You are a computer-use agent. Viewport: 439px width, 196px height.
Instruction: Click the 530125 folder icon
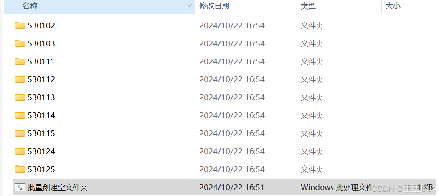(x=20, y=169)
